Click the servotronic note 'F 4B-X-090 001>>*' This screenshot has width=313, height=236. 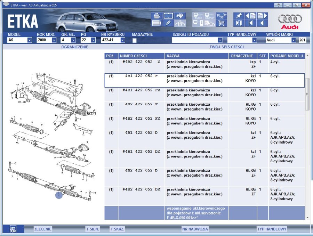182,218
